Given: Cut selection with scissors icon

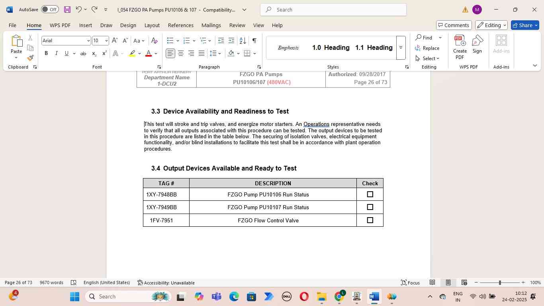Looking at the screenshot, I should pos(30,38).
